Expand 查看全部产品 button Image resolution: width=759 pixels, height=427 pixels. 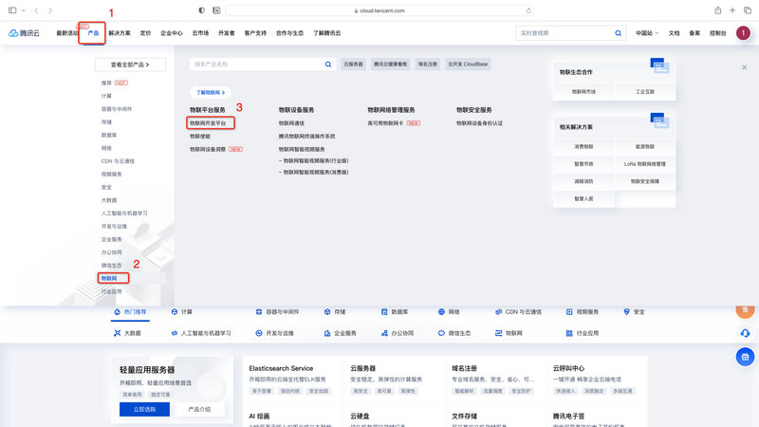click(130, 65)
